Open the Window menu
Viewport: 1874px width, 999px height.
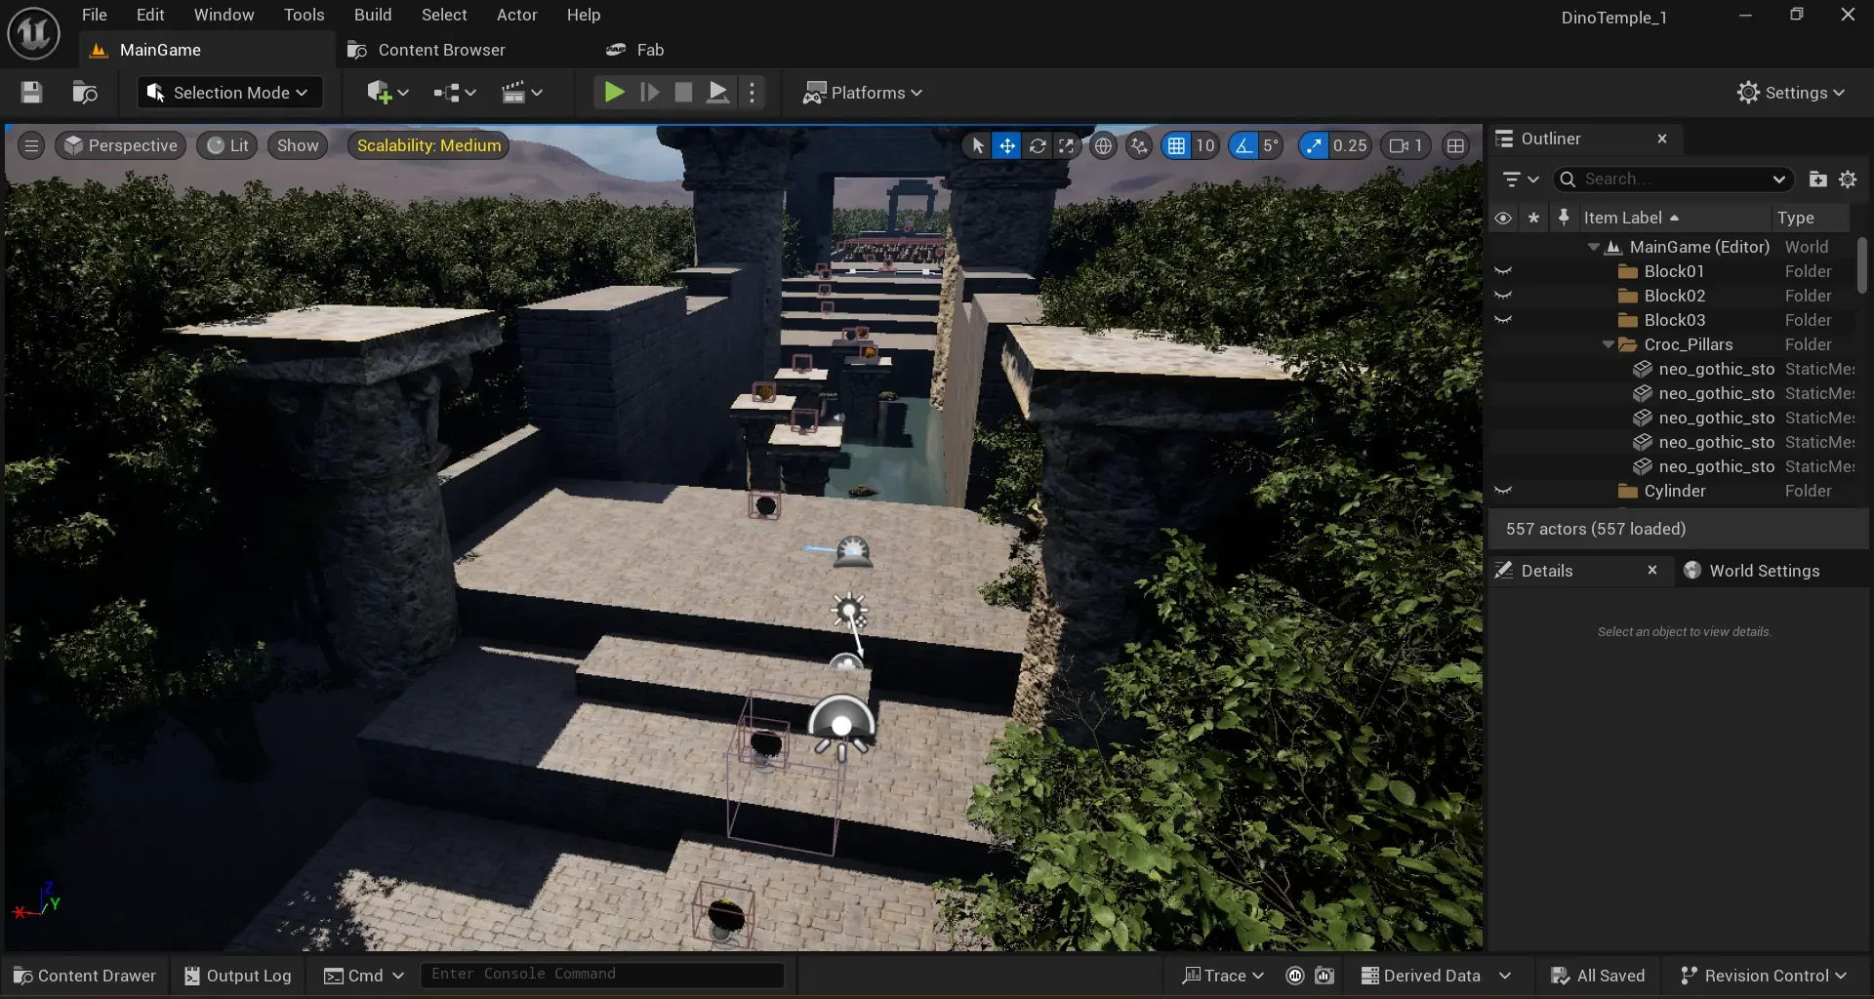click(224, 15)
